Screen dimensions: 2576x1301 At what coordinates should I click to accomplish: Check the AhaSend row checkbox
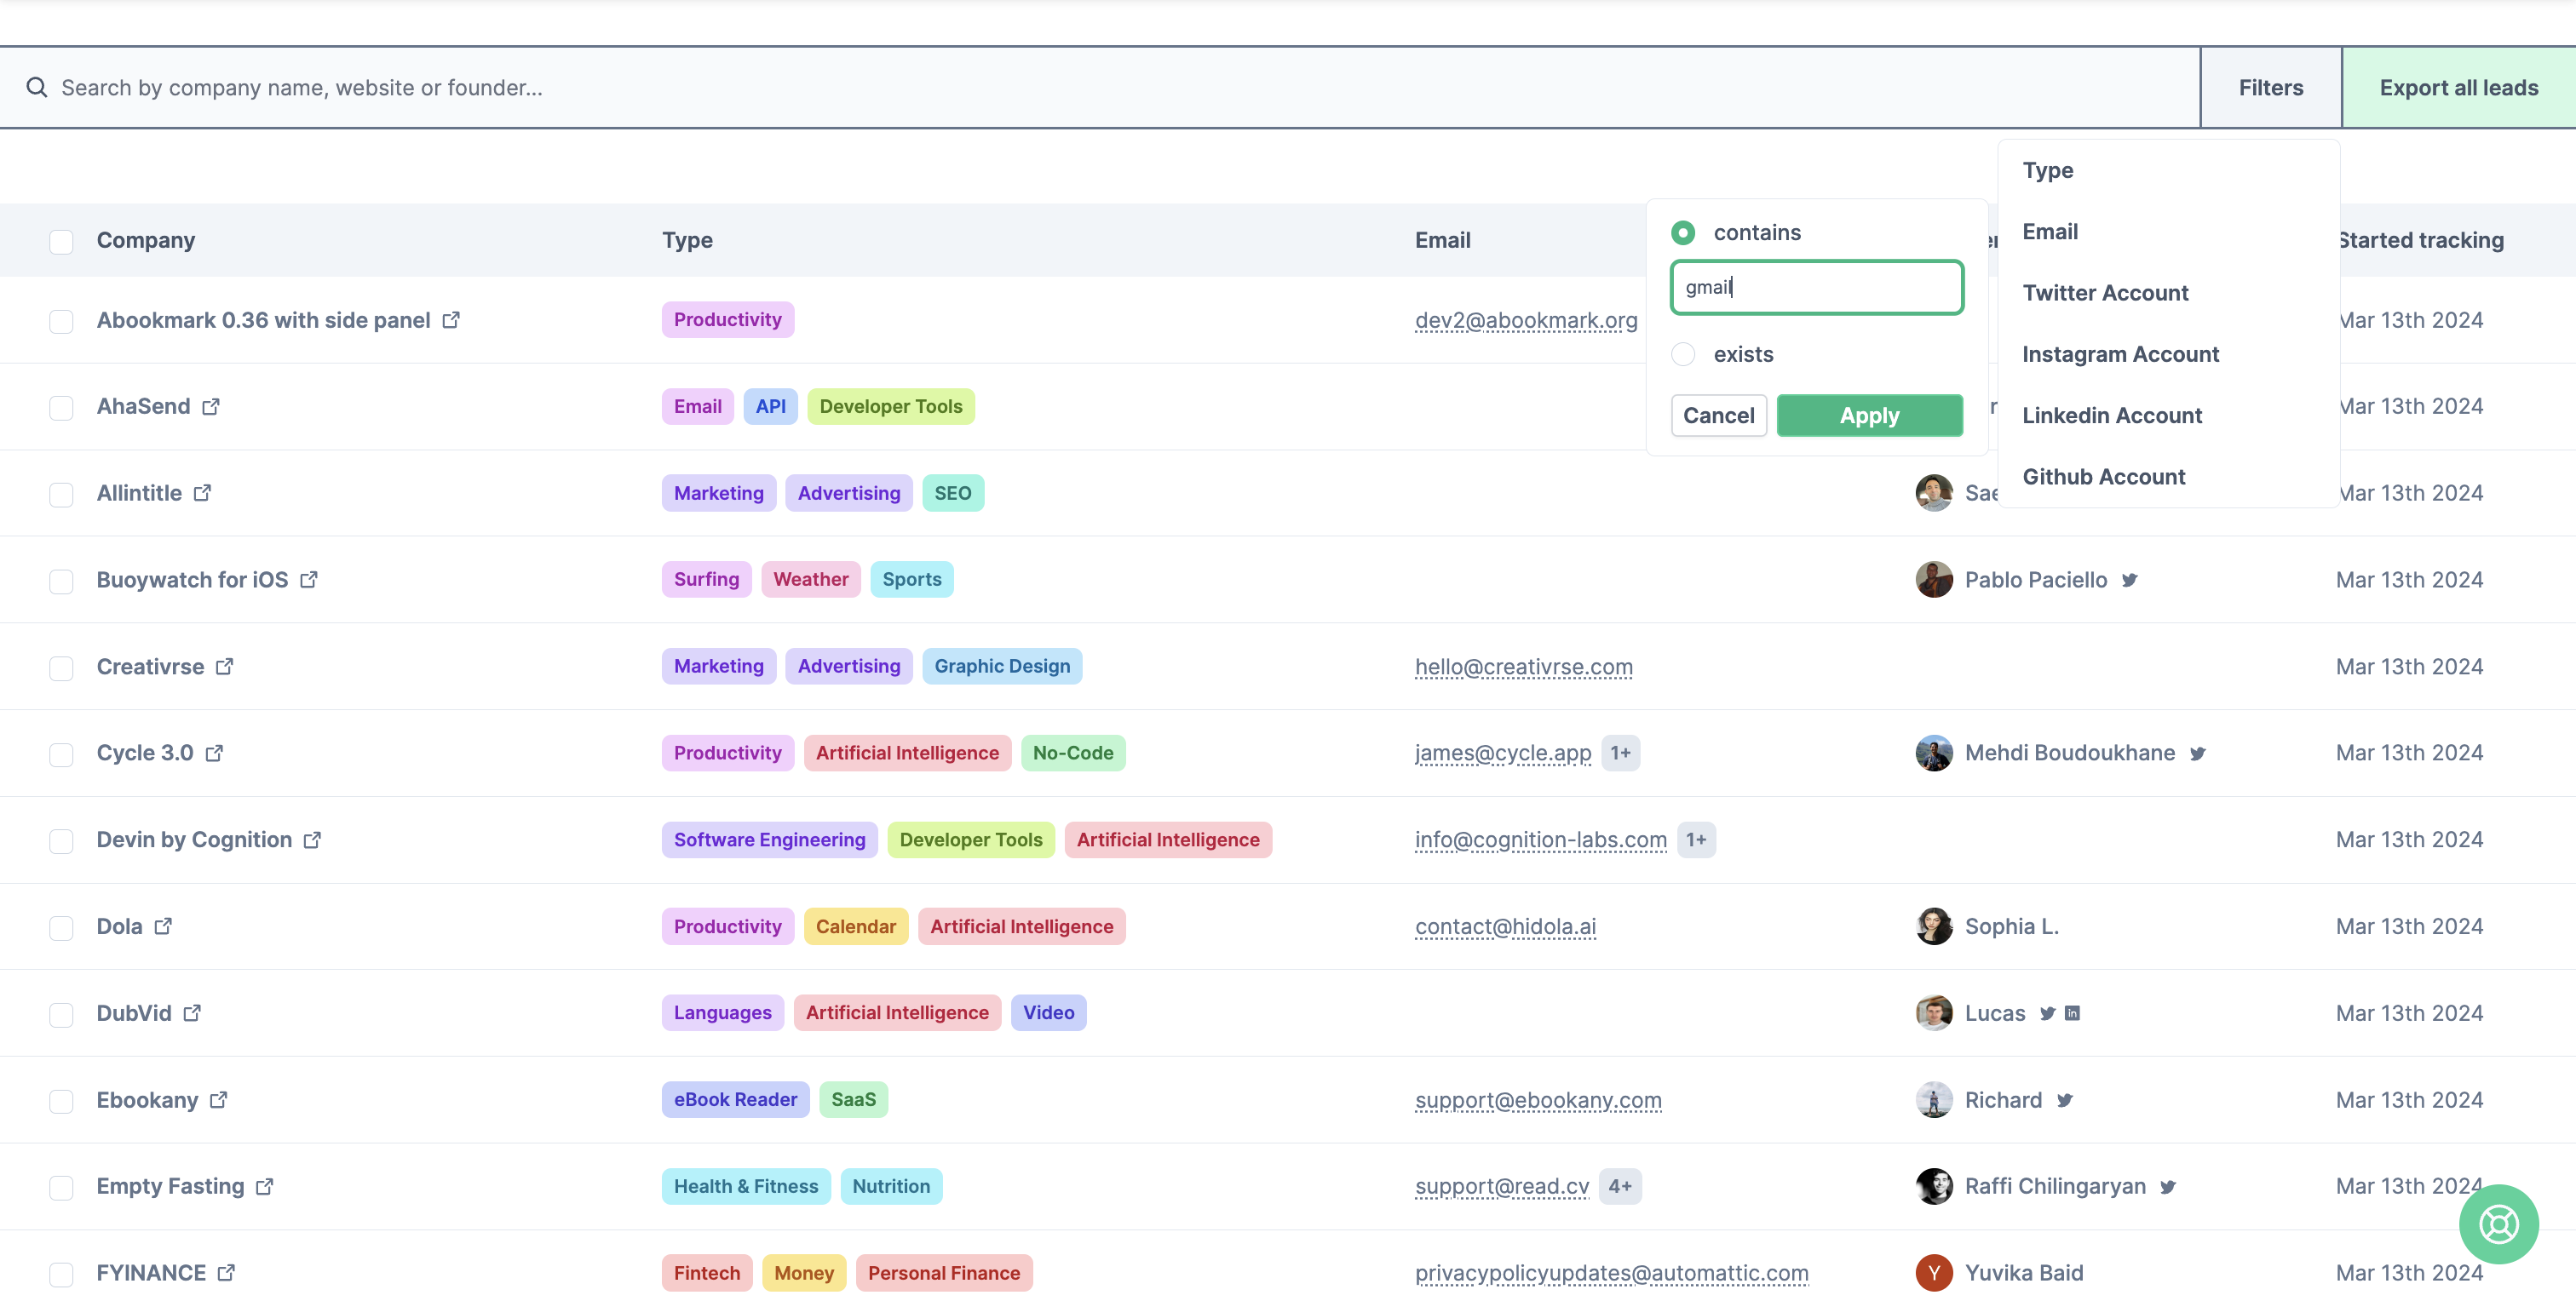click(x=61, y=408)
